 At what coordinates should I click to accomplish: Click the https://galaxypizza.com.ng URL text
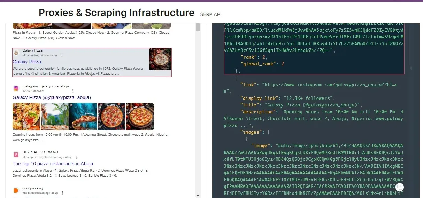click(x=40, y=55)
